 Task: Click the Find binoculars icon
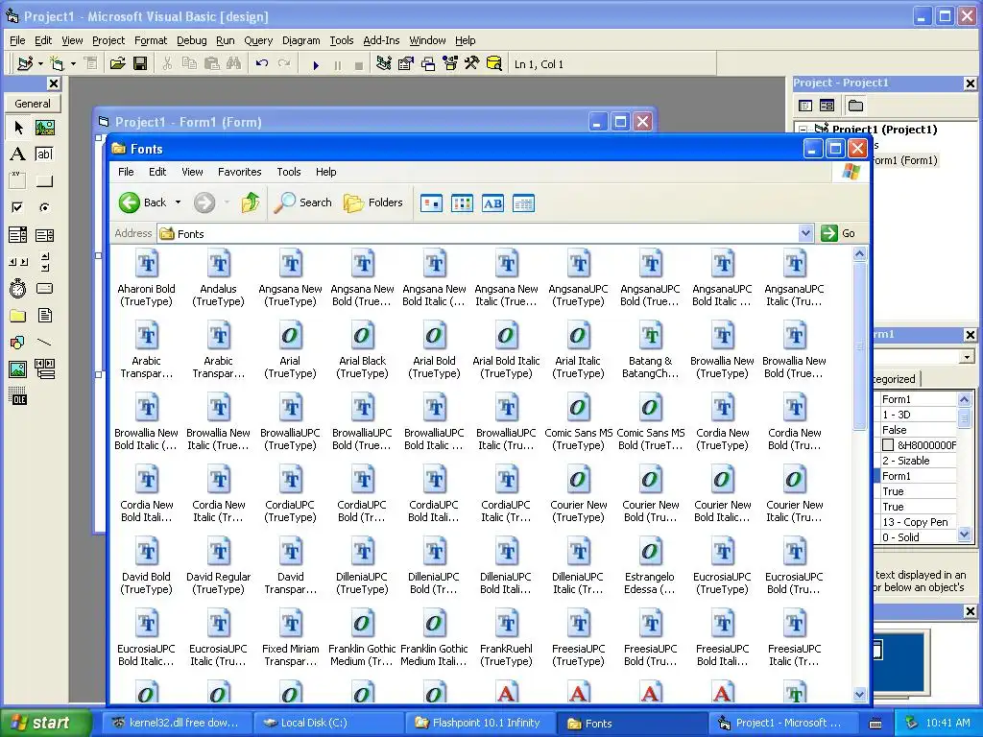(x=234, y=64)
